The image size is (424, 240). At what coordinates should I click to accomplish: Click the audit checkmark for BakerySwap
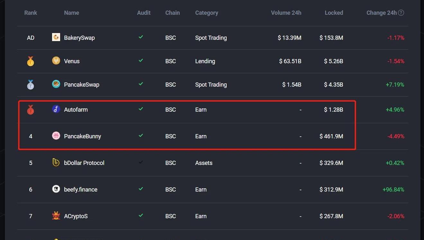tap(141, 37)
